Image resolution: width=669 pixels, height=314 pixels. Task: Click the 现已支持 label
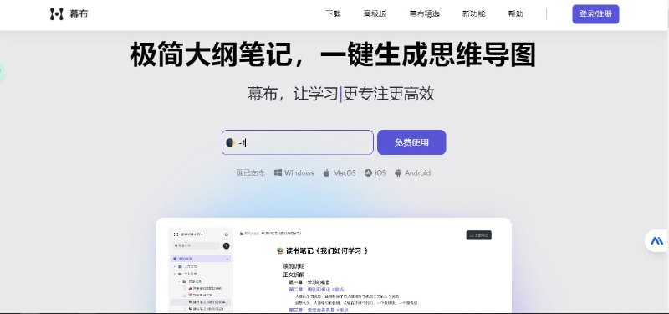(x=250, y=173)
